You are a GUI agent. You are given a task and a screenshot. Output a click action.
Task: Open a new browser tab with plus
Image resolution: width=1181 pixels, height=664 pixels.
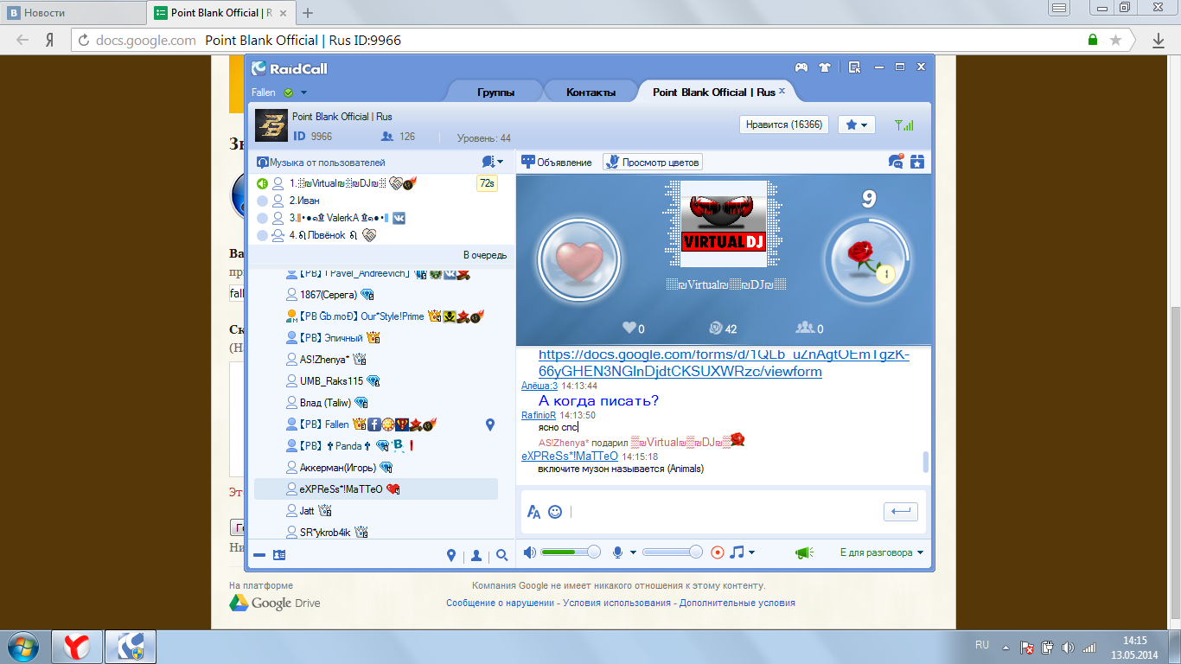[x=309, y=13]
